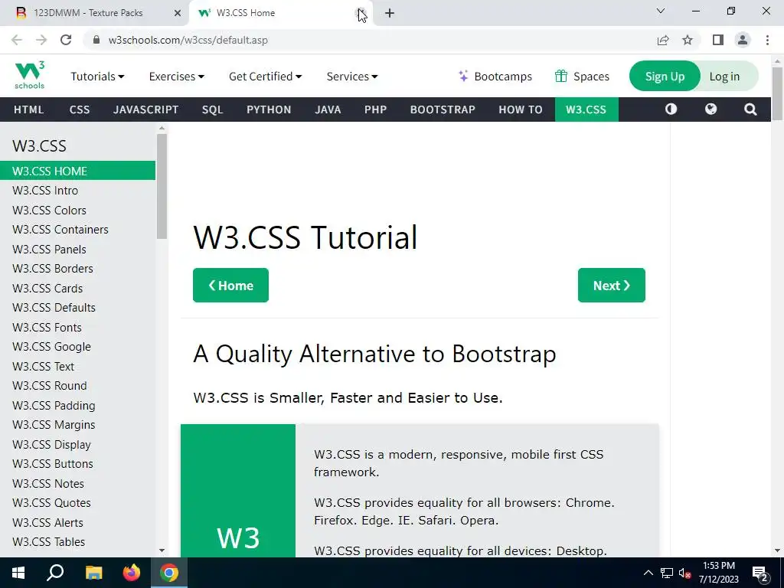This screenshot has width=784, height=588.
Task: Open SQL in the topic bar
Action: [213, 109]
